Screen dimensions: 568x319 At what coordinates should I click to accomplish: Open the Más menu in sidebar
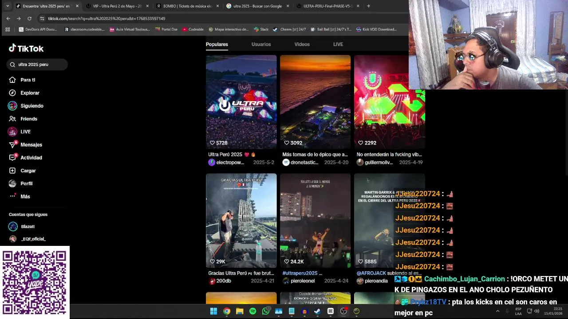pyautogui.click(x=20, y=196)
